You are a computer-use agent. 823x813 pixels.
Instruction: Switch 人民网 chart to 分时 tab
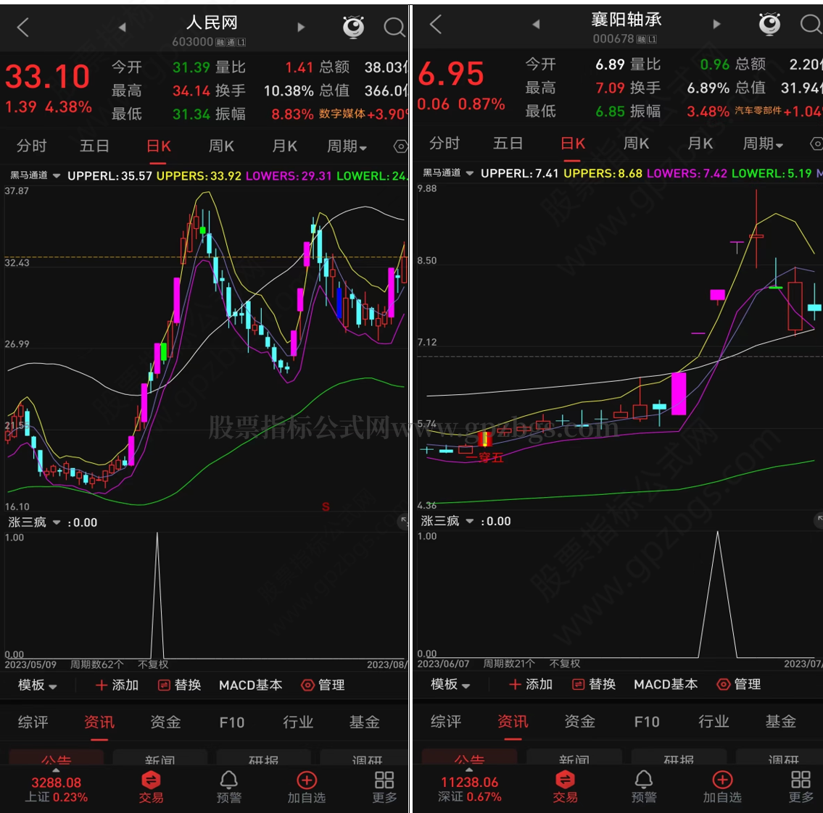[31, 146]
